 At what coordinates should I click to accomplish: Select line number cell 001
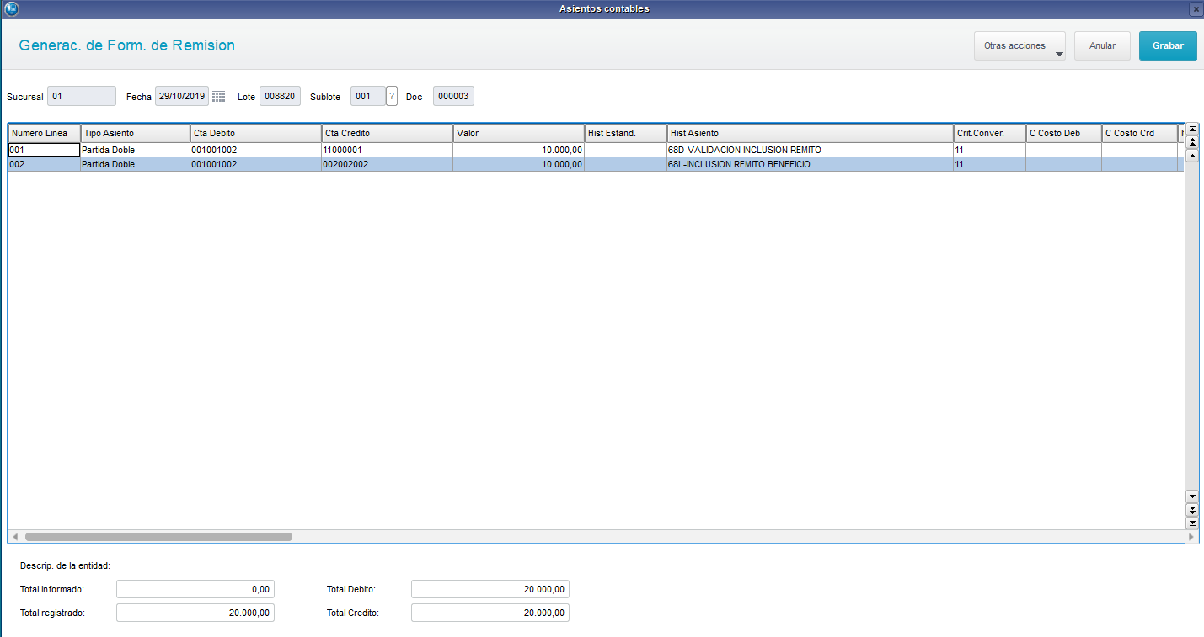45,150
